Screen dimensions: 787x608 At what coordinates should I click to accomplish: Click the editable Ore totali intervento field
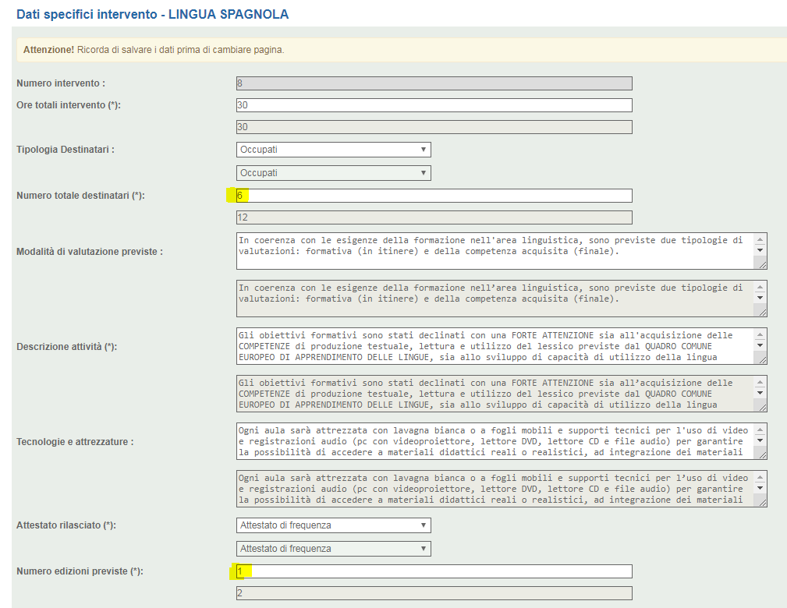[x=434, y=105]
